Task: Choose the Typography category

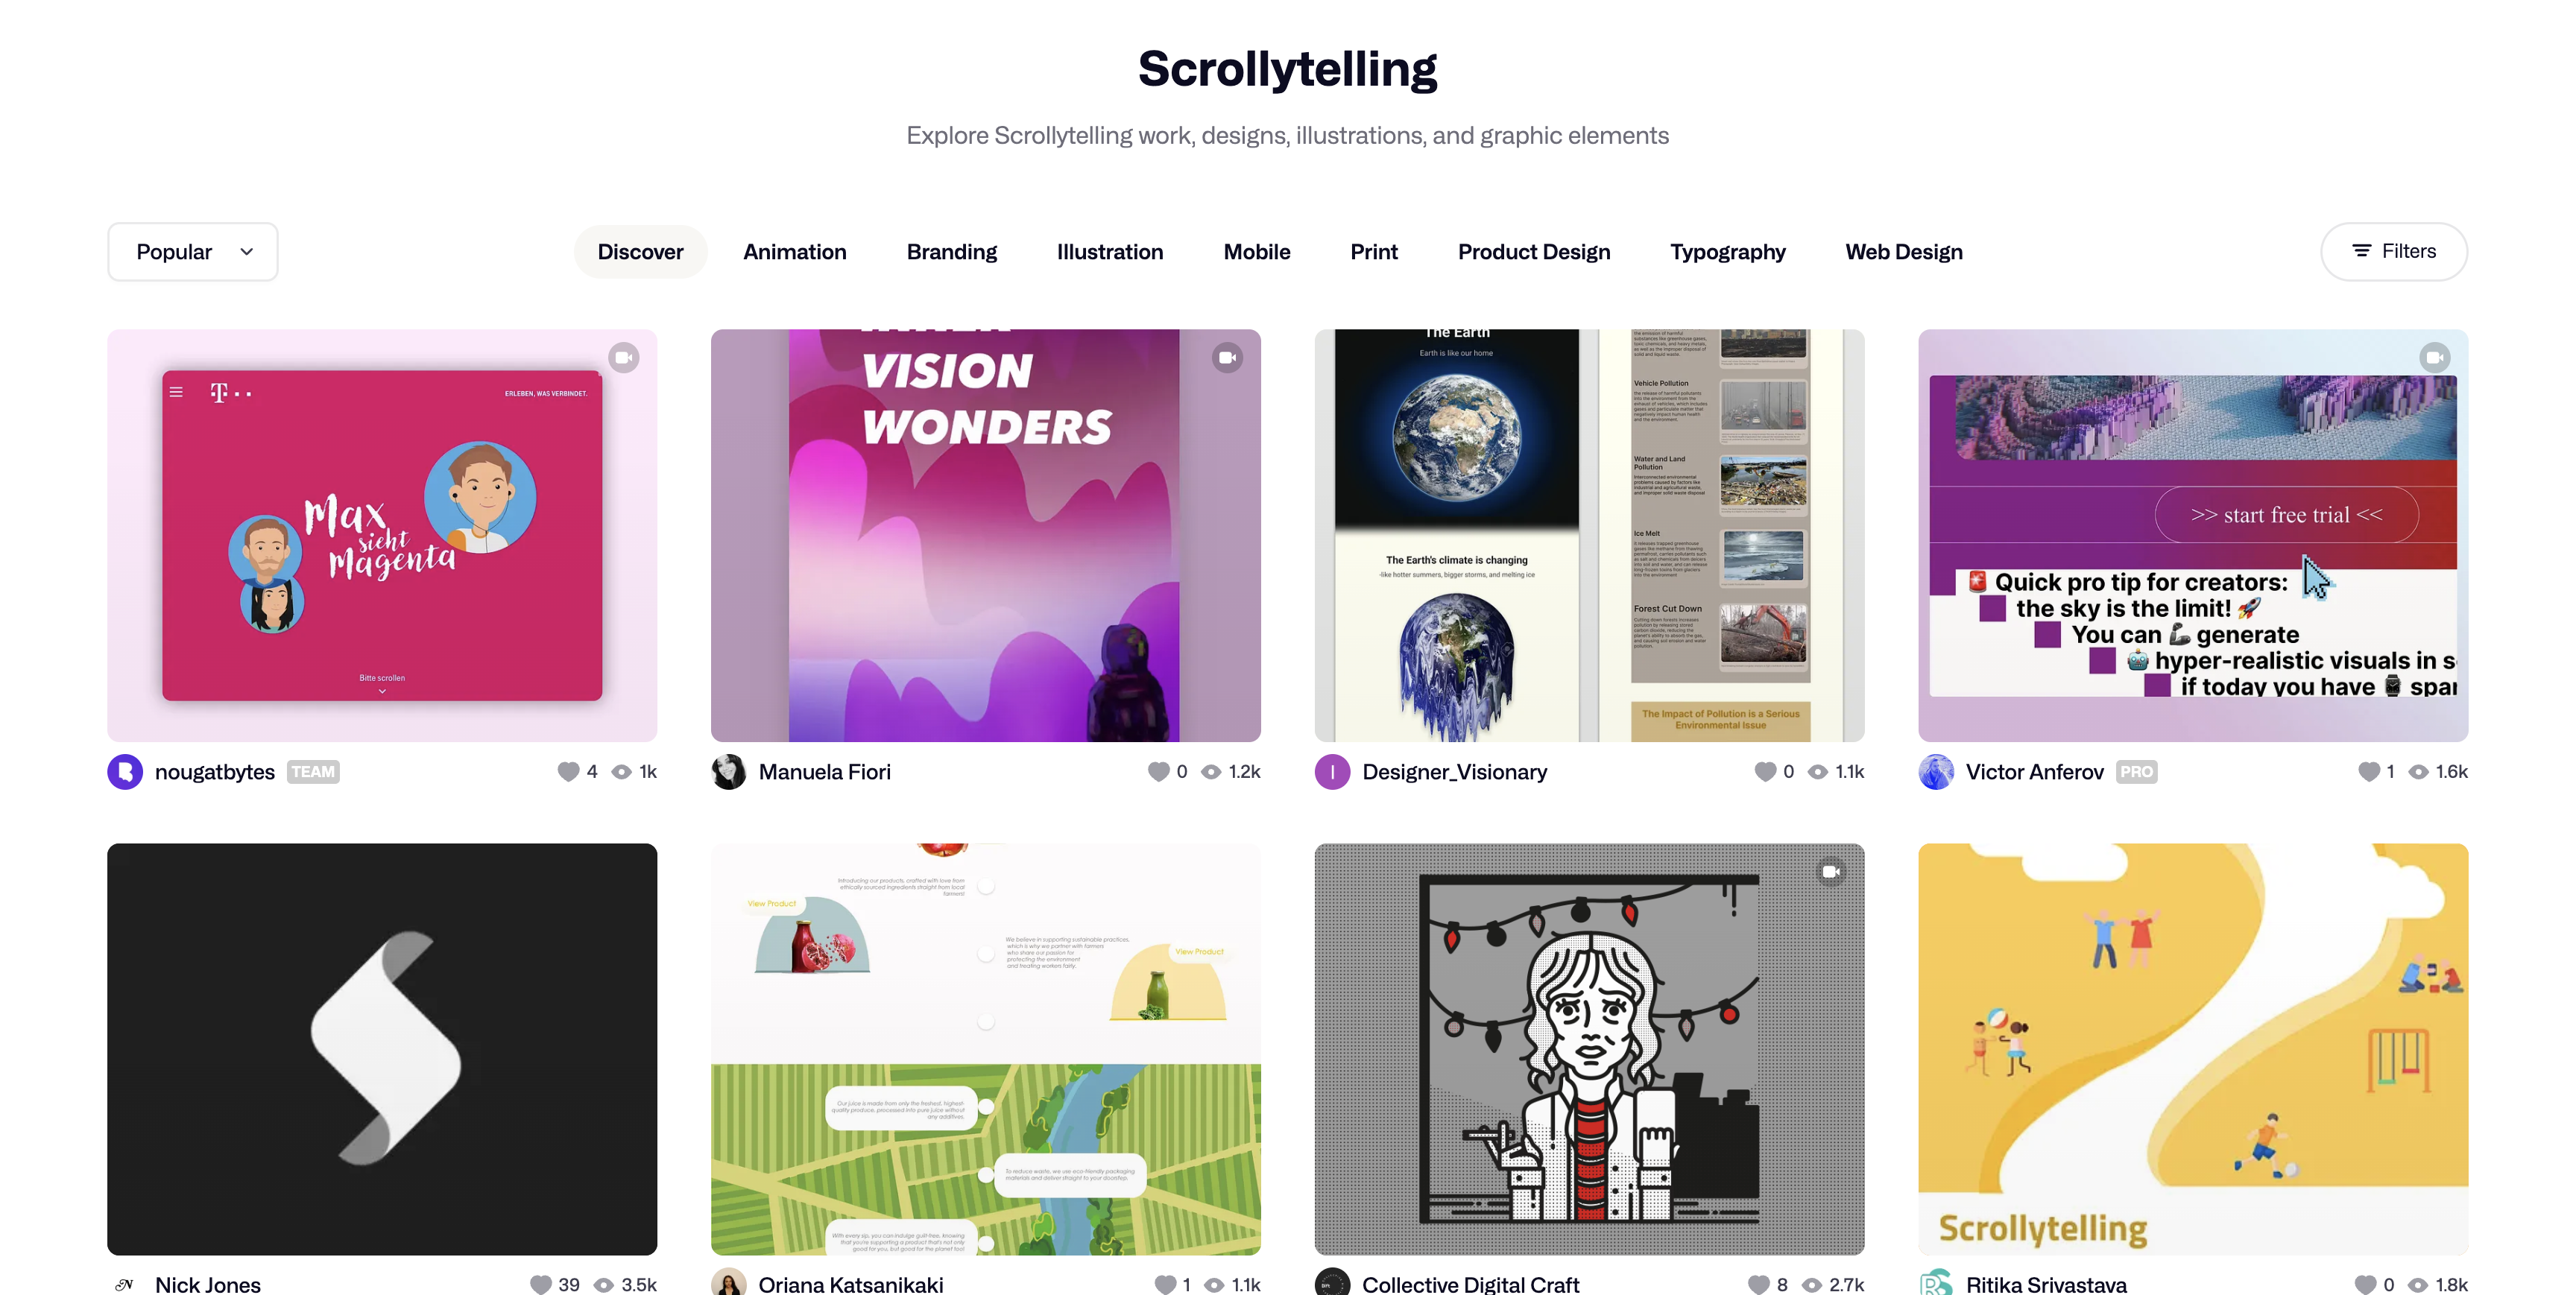Action: (1727, 252)
